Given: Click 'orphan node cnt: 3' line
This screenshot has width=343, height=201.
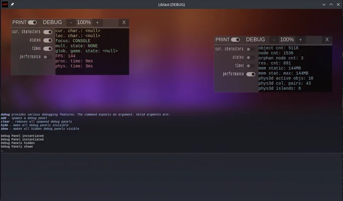Looking at the screenshot, I should (281, 58).
